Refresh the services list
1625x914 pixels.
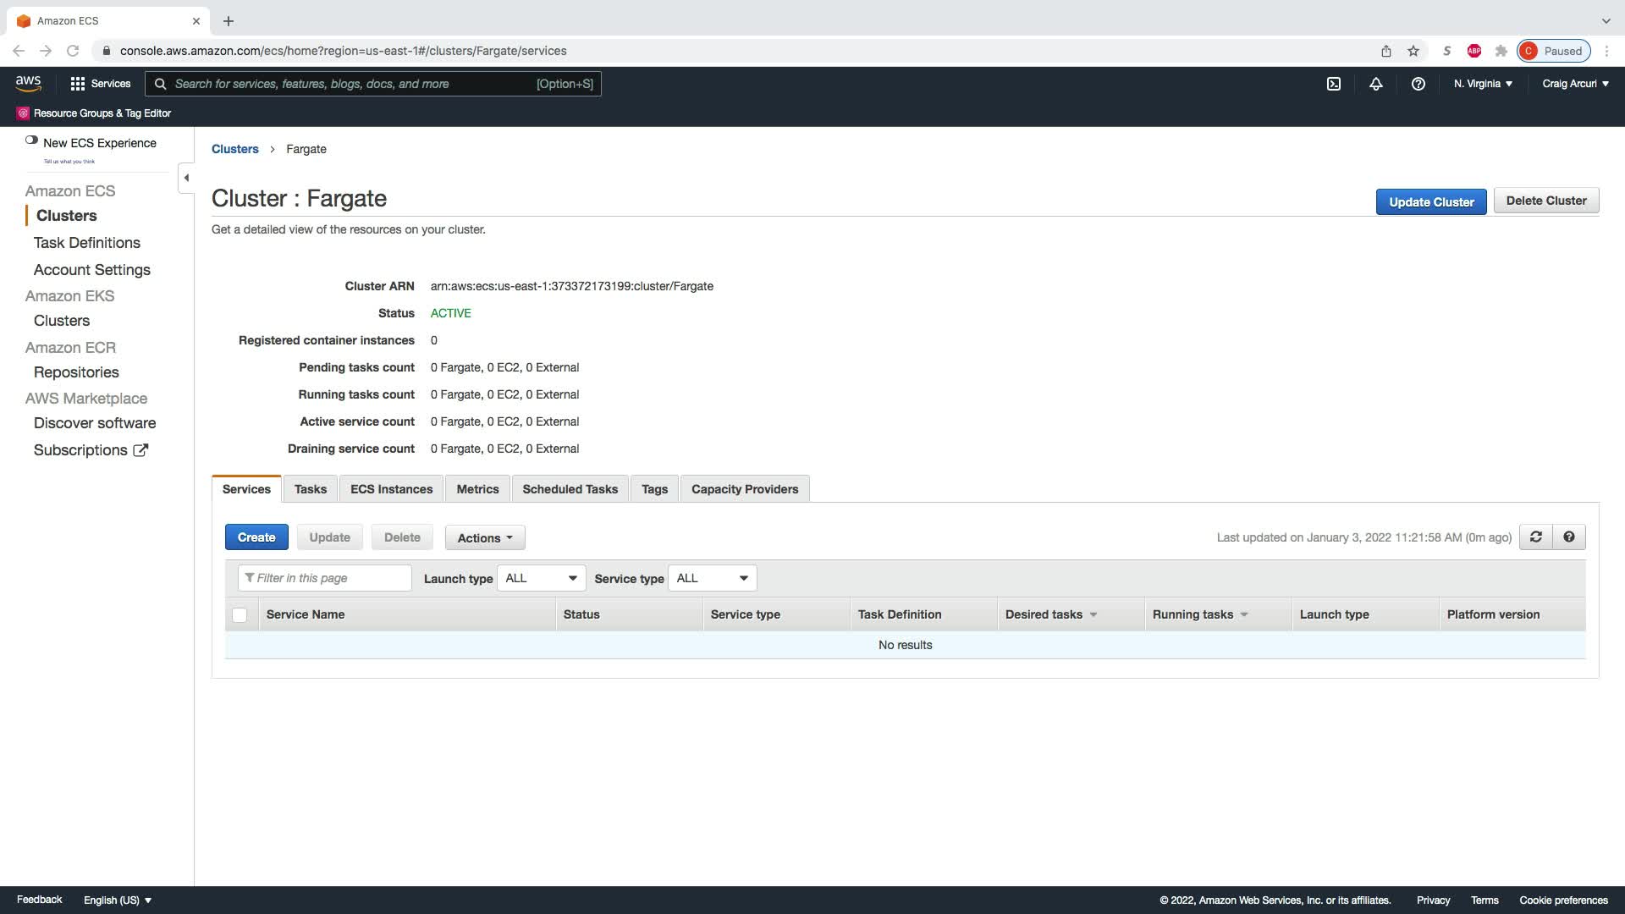(x=1536, y=537)
